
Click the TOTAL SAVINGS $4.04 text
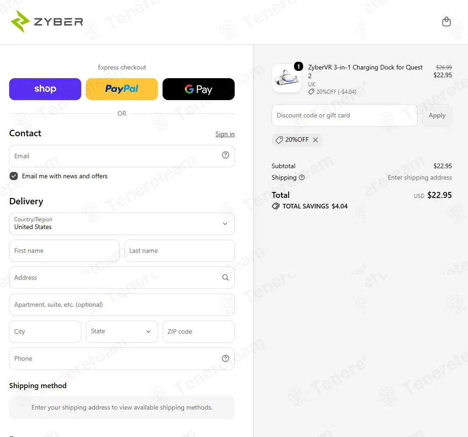click(315, 206)
